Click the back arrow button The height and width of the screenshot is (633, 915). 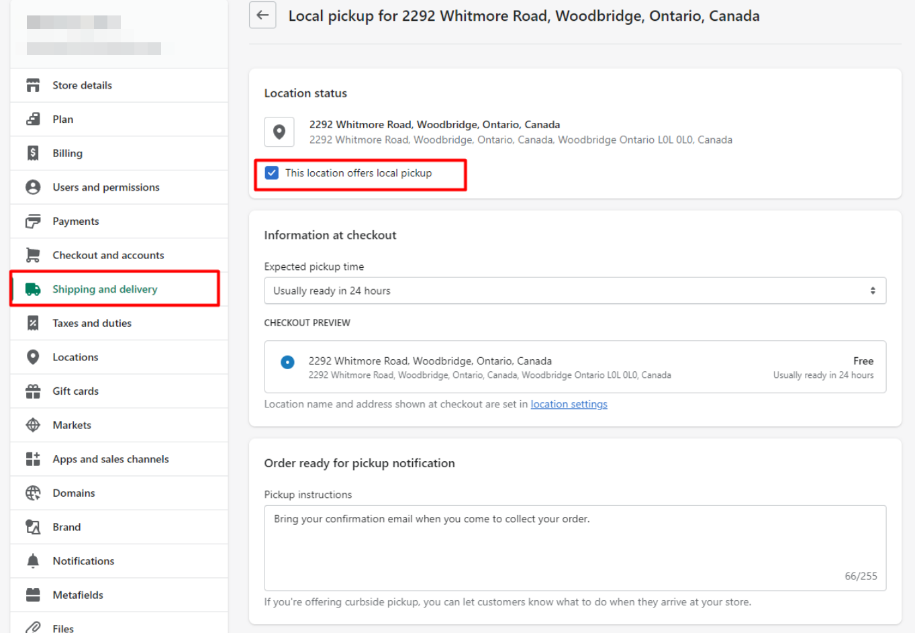coord(262,15)
